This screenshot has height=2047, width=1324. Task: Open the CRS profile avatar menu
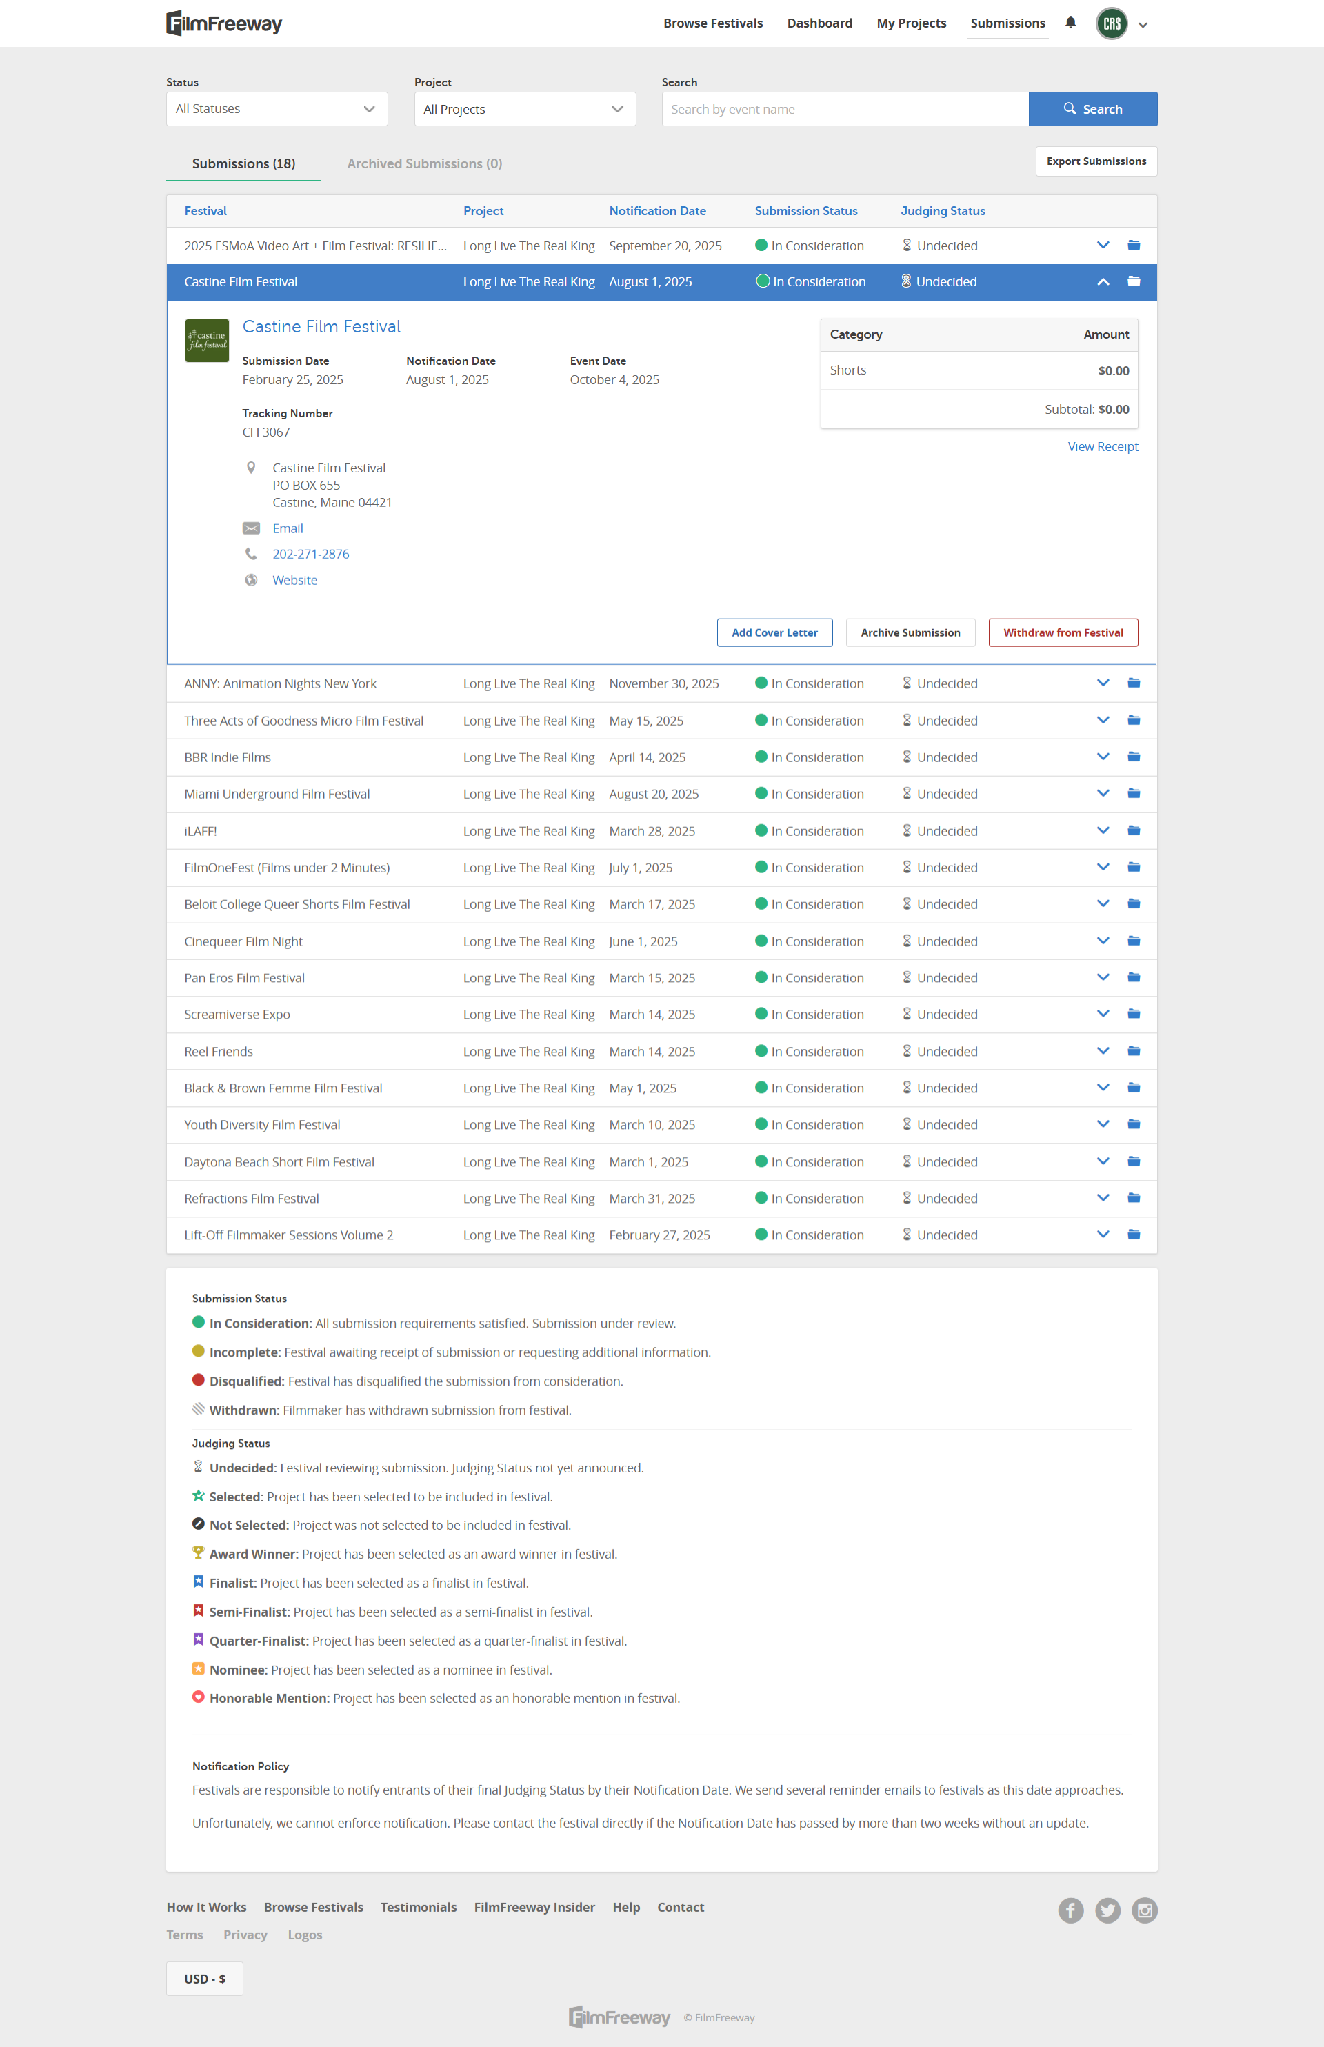1112,23
